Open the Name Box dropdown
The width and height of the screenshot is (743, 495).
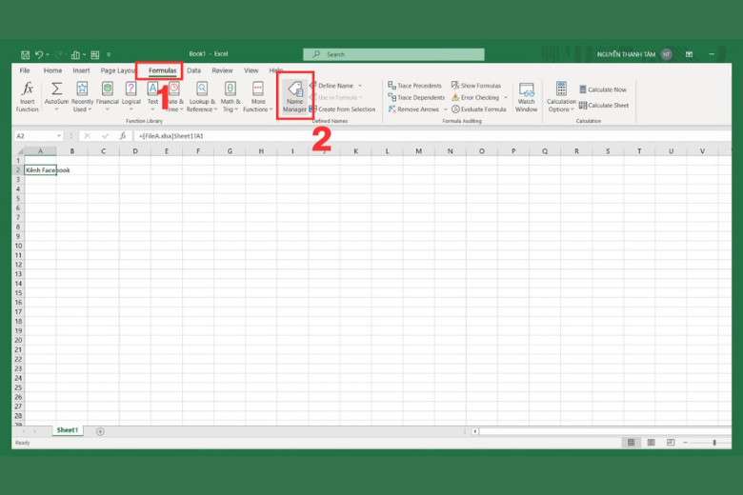(57, 136)
